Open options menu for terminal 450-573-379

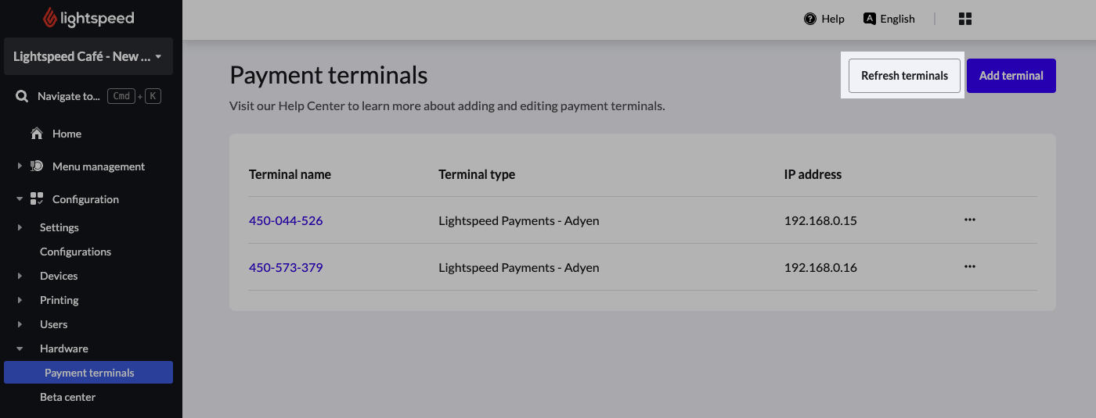(970, 266)
